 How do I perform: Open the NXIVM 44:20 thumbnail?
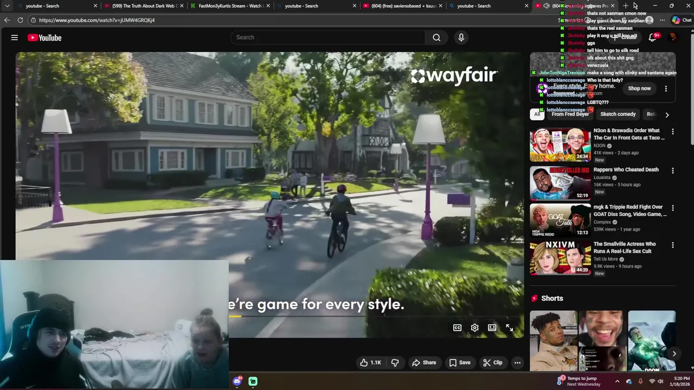tap(560, 257)
